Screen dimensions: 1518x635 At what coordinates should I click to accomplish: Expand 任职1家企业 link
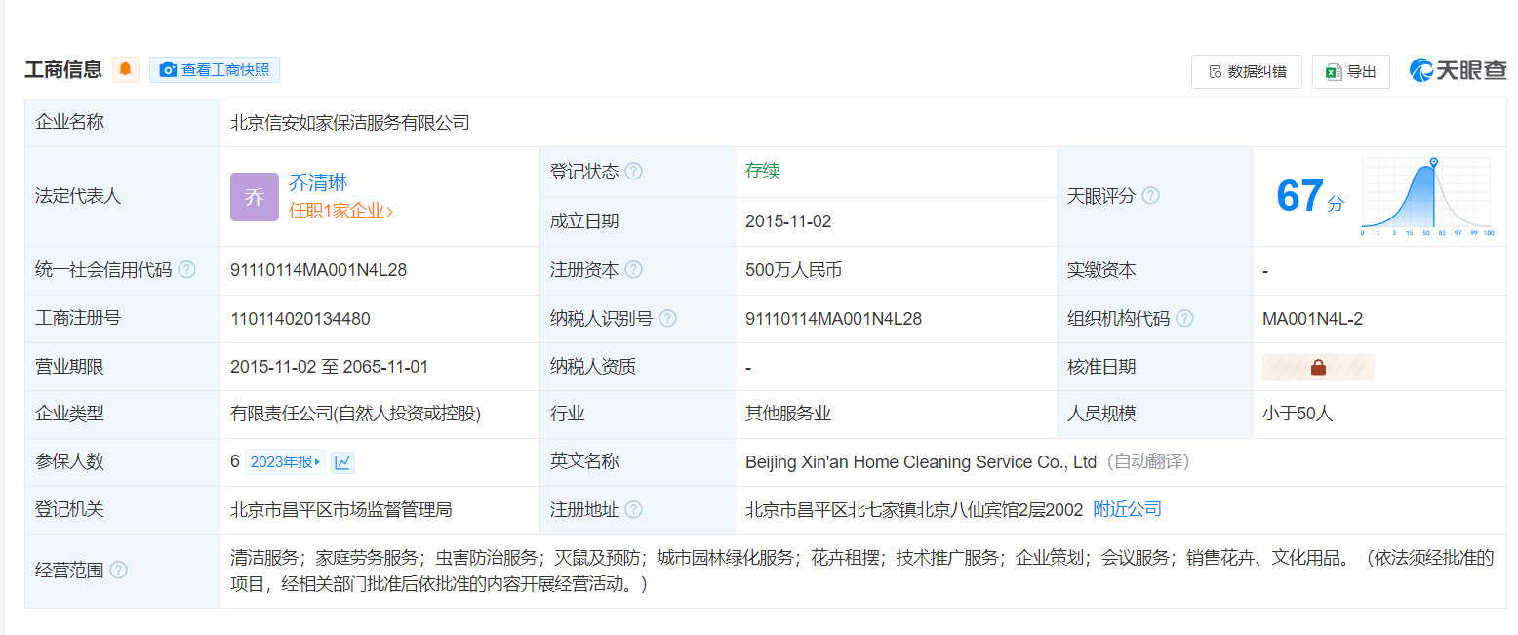pyautogui.click(x=340, y=211)
